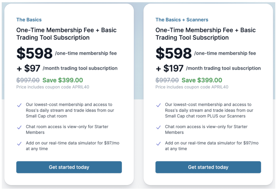Click the + $197 monthly subscription price

[169, 68]
